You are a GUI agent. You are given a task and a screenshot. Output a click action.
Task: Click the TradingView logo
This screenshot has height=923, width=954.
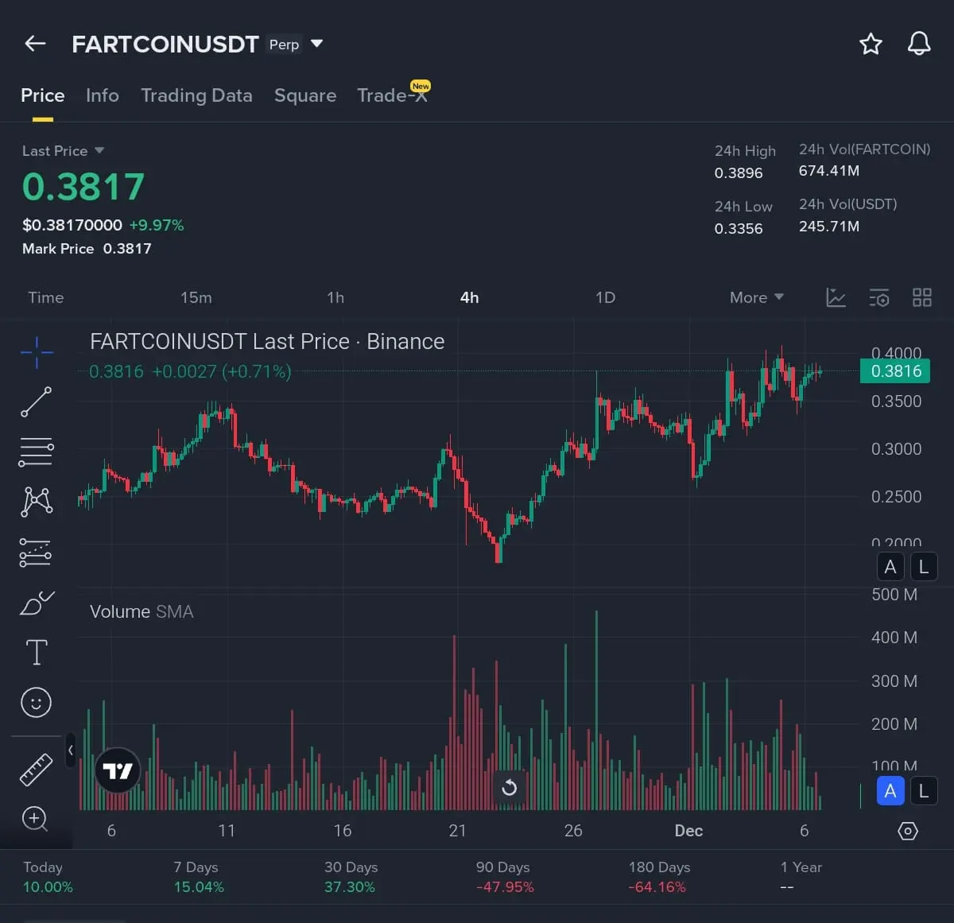point(118,770)
